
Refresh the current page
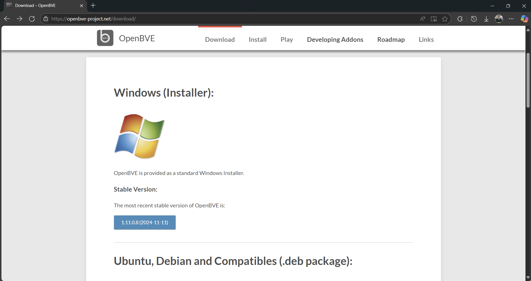32,19
